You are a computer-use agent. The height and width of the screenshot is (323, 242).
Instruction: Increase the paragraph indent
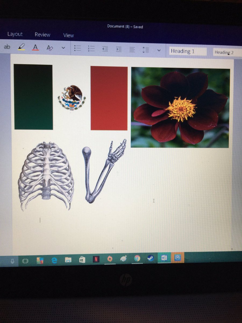click(x=119, y=49)
